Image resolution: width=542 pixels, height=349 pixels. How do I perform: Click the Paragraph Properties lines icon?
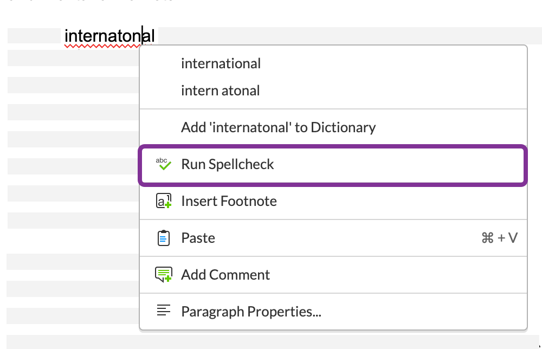[x=164, y=310]
